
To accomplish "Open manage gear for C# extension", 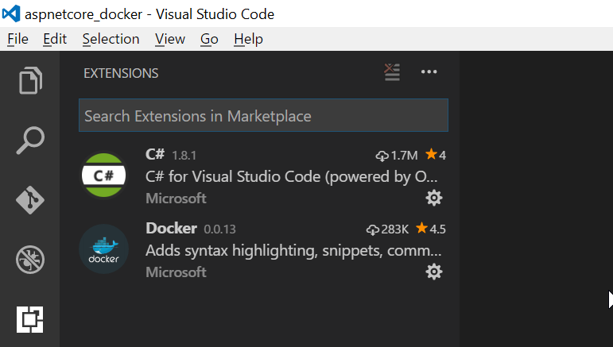I will pyautogui.click(x=434, y=198).
